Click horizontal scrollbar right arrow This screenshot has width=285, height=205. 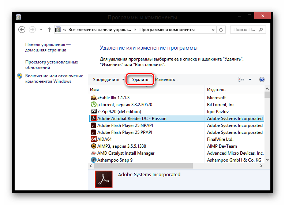(261, 166)
